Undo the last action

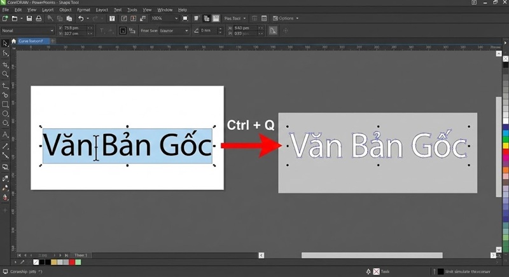click(81, 18)
